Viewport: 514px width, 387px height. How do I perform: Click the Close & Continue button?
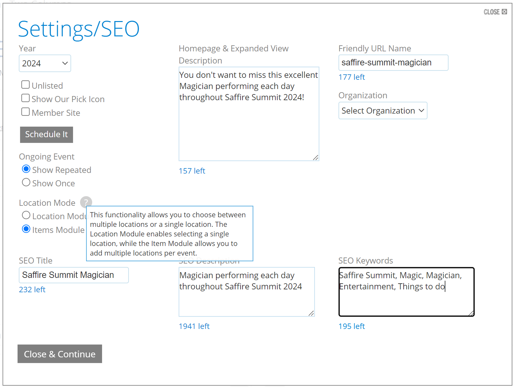point(60,354)
